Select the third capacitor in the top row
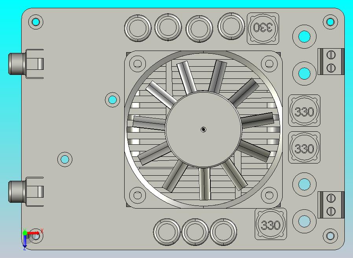The image size is (353, 258). (199, 29)
